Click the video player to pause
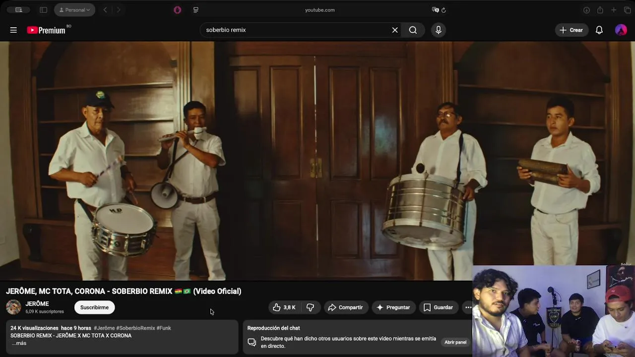635x357 pixels. (317, 161)
